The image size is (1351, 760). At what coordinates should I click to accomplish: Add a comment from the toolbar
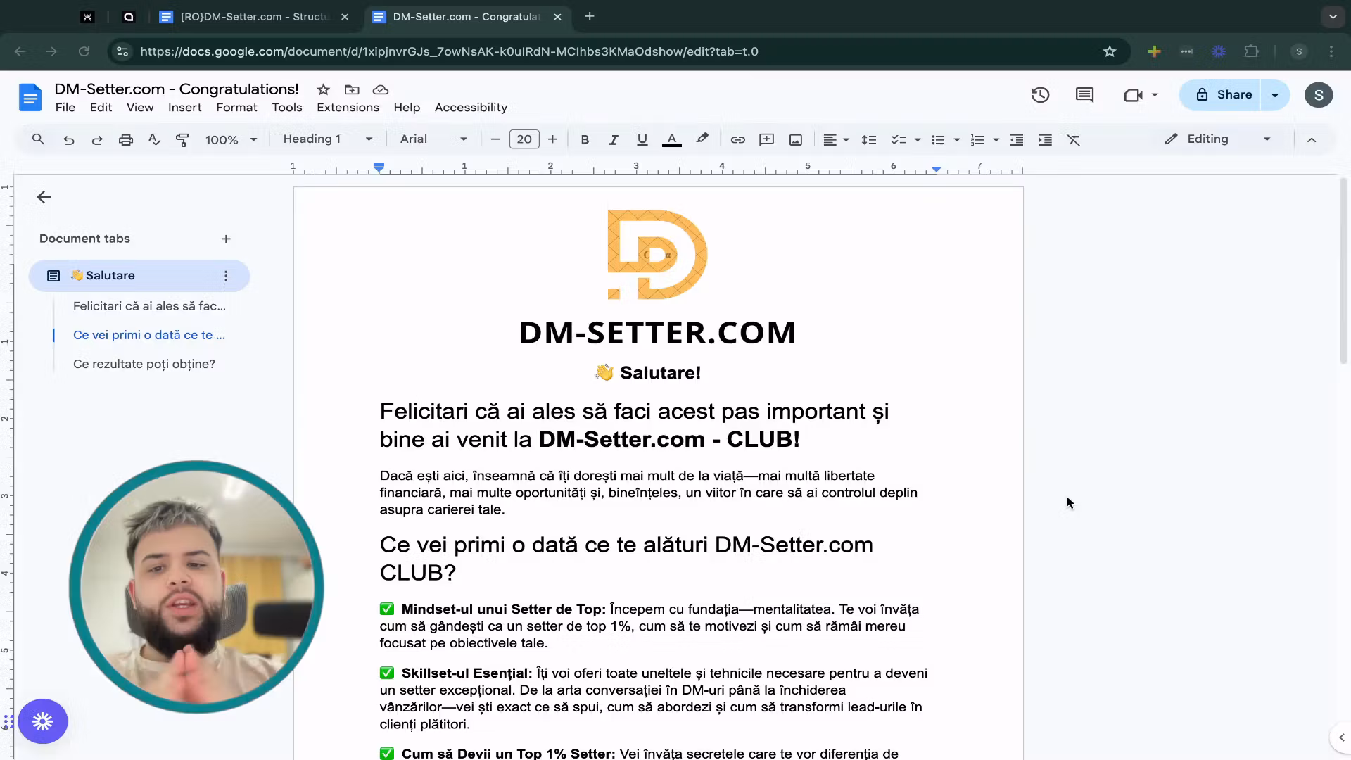(766, 139)
